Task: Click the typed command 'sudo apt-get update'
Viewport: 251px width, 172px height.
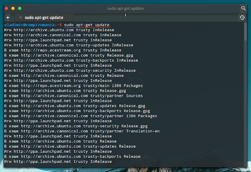Action: point(87,25)
